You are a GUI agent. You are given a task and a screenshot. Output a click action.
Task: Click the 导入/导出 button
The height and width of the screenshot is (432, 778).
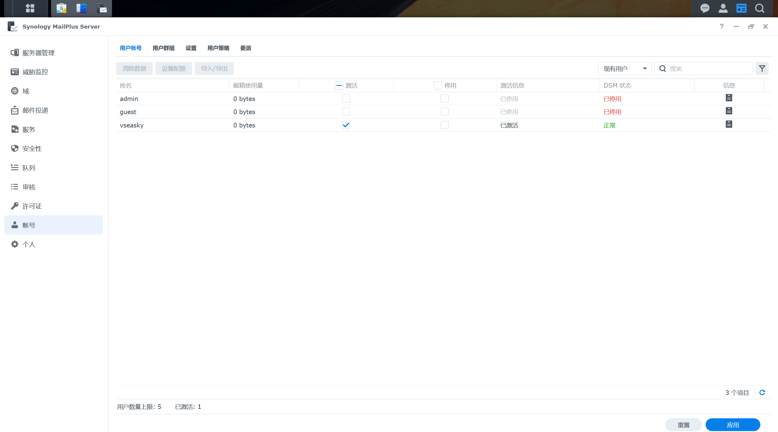pyautogui.click(x=214, y=68)
